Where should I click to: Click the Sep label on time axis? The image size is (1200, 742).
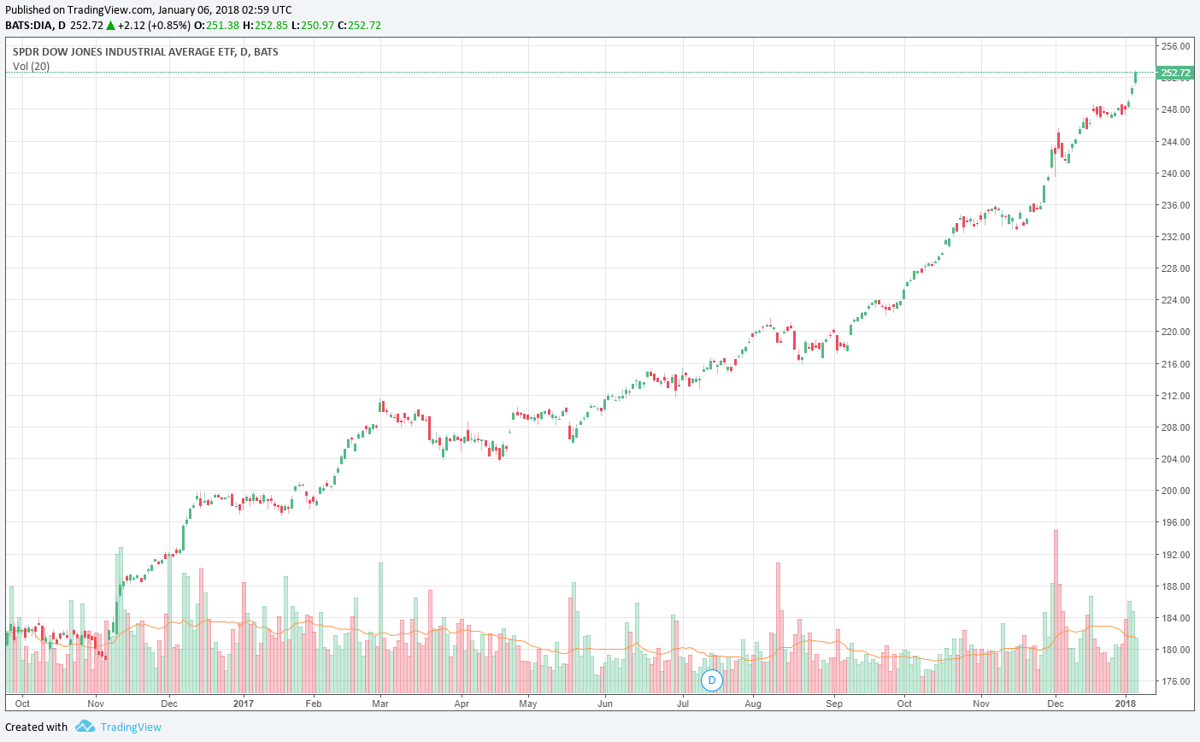pyautogui.click(x=834, y=704)
